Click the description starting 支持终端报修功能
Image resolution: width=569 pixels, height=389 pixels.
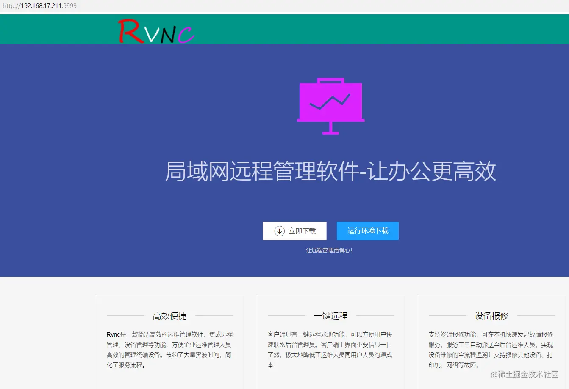coord(491,350)
